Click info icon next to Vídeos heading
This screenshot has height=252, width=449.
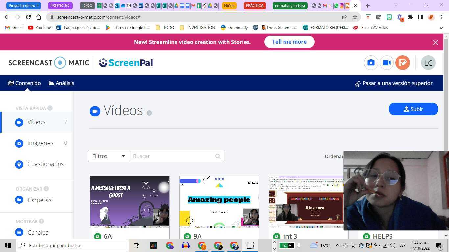[x=149, y=113]
